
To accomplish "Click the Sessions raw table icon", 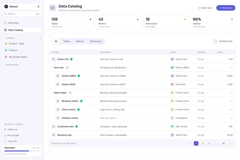I will click(x=53, y=135).
